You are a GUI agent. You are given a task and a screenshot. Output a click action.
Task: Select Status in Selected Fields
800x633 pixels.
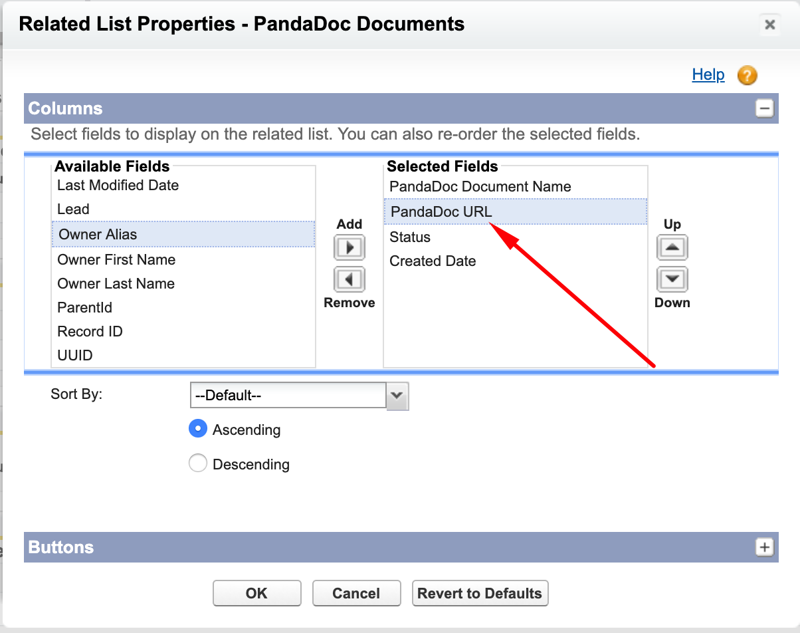click(516, 237)
